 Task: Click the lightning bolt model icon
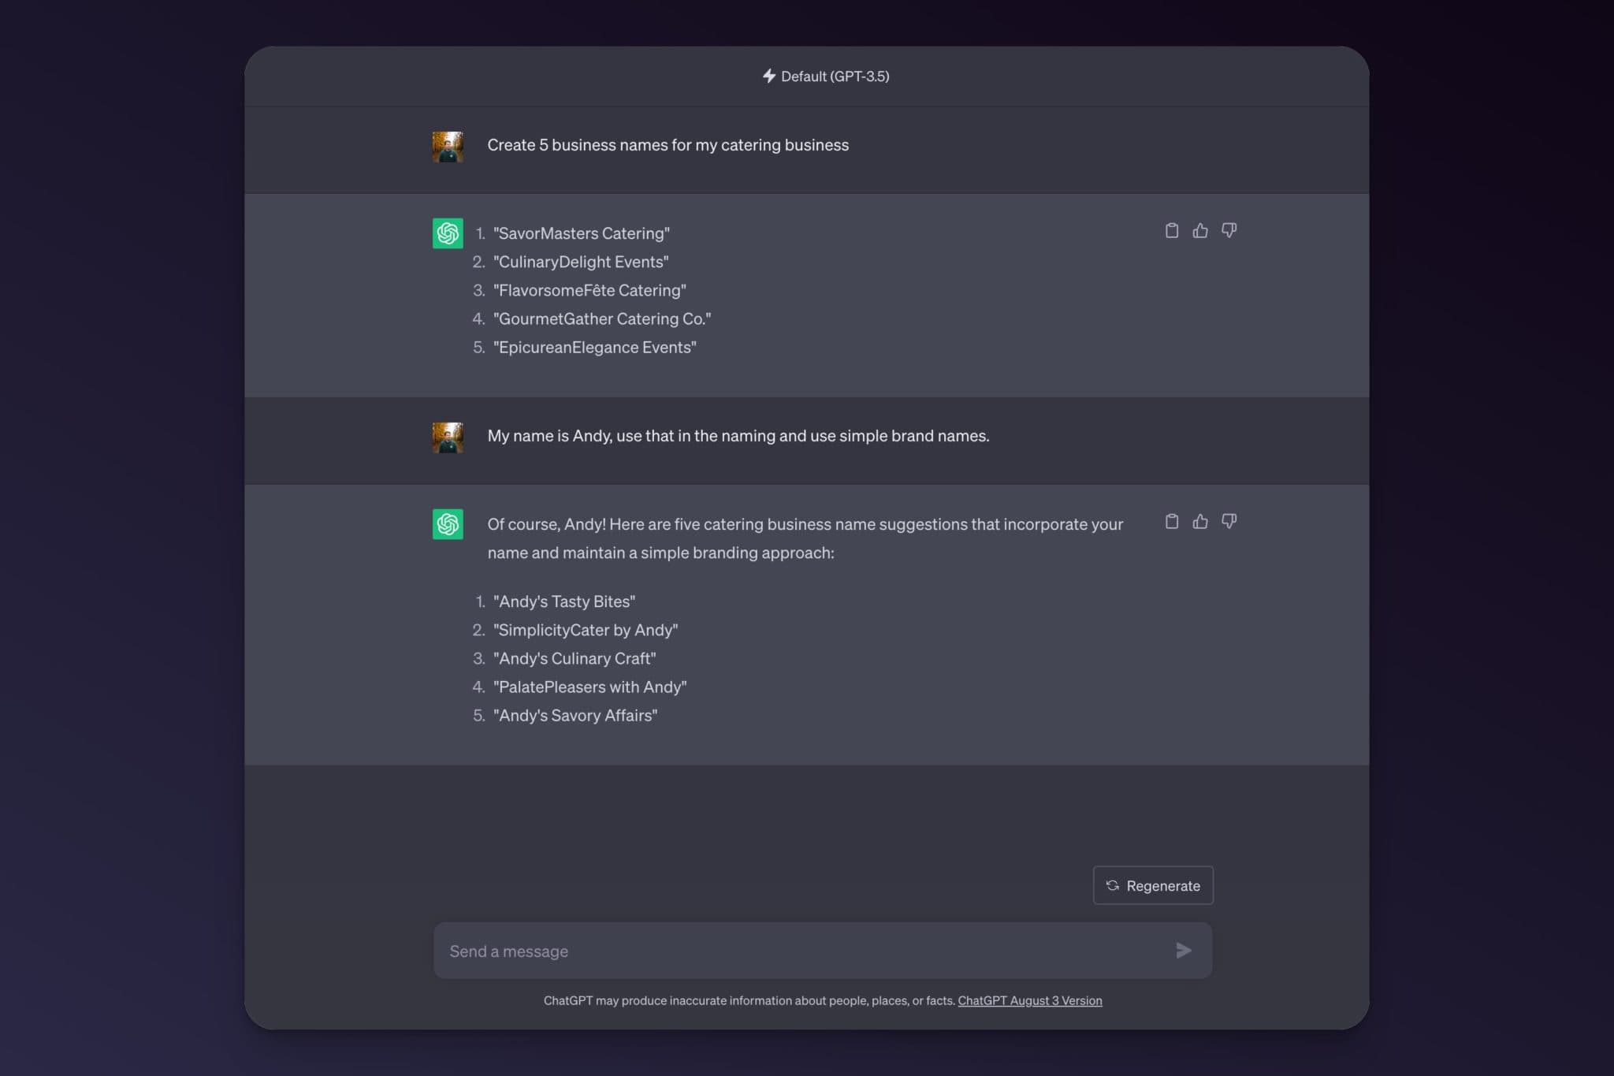click(x=769, y=76)
